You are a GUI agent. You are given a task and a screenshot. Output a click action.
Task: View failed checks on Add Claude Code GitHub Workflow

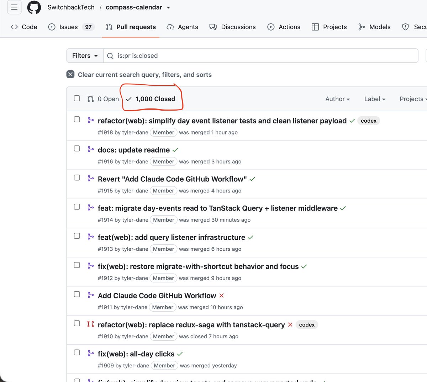222,296
